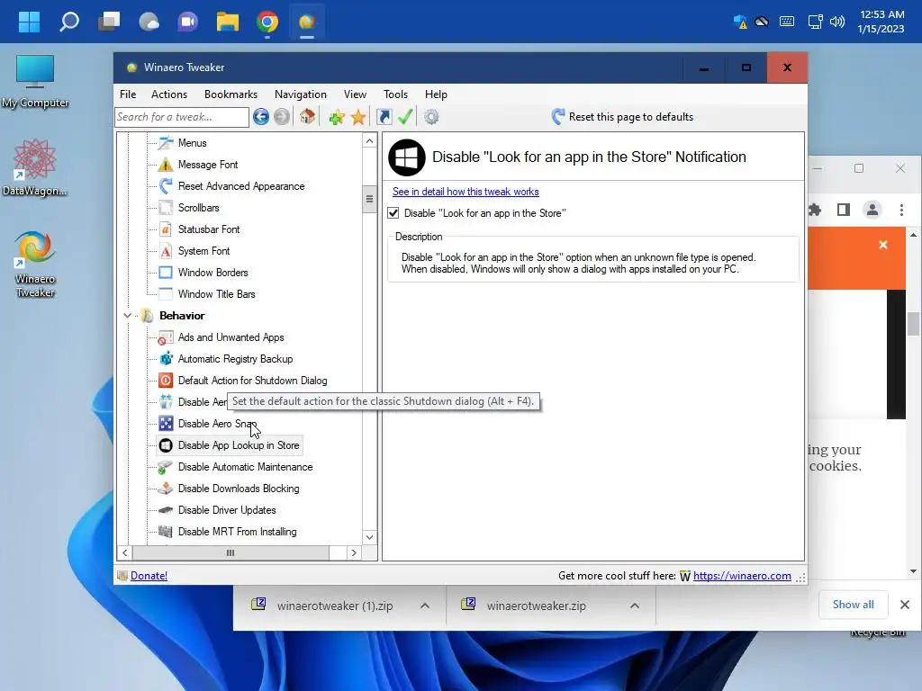Open See in detail how this tweak works
Image resolution: width=922 pixels, height=691 pixels.
click(466, 192)
